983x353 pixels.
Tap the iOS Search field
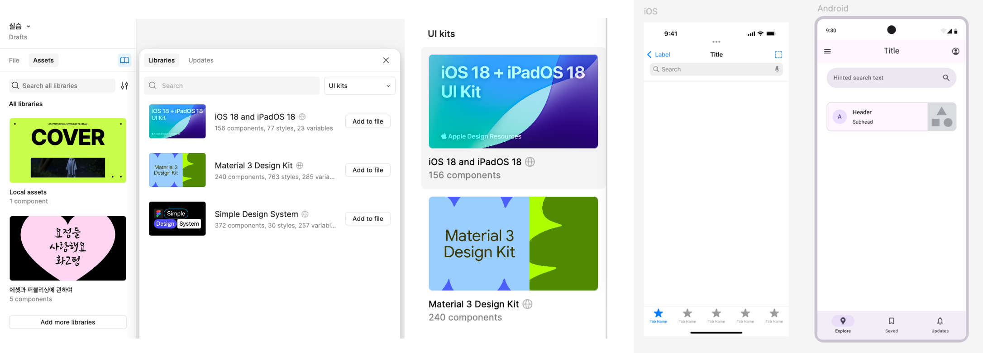[x=716, y=69]
